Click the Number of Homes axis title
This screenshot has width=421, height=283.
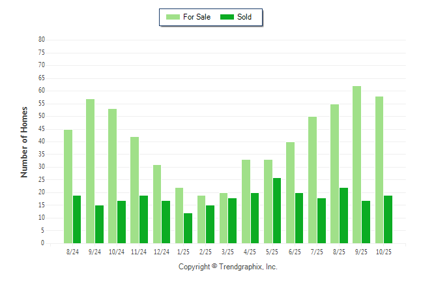(24, 141)
